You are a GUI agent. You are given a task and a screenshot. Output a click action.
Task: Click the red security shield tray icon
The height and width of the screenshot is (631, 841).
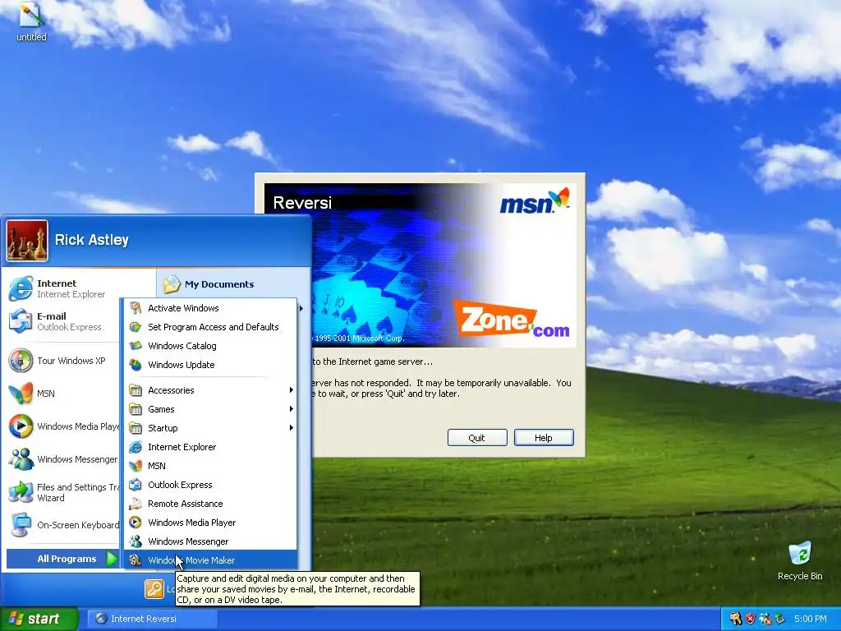click(x=751, y=619)
